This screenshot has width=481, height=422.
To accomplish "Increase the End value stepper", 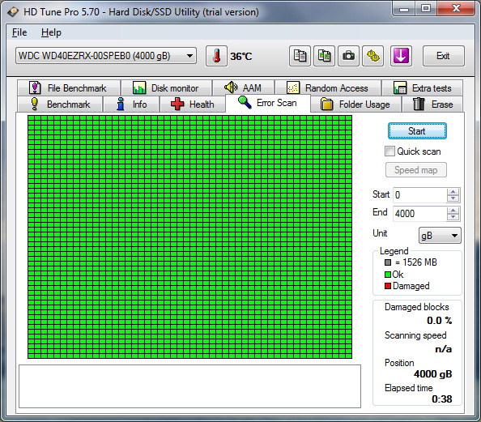I will coord(453,211).
